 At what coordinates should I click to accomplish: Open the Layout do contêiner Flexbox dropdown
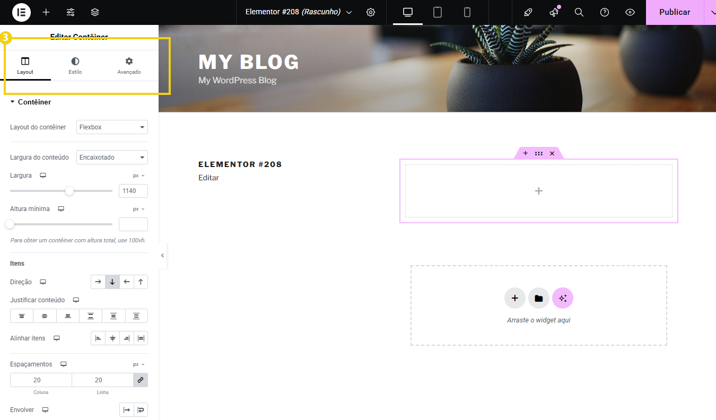pos(112,127)
